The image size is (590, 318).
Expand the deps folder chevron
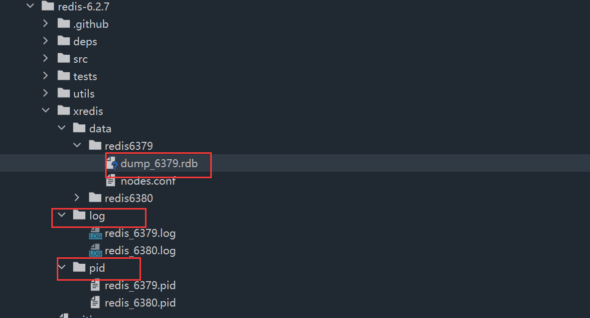tap(46, 41)
